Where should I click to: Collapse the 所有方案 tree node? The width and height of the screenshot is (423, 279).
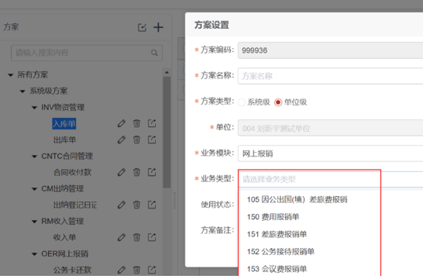click(x=11, y=75)
